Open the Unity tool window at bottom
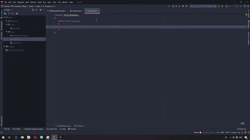 [x=62, y=129]
